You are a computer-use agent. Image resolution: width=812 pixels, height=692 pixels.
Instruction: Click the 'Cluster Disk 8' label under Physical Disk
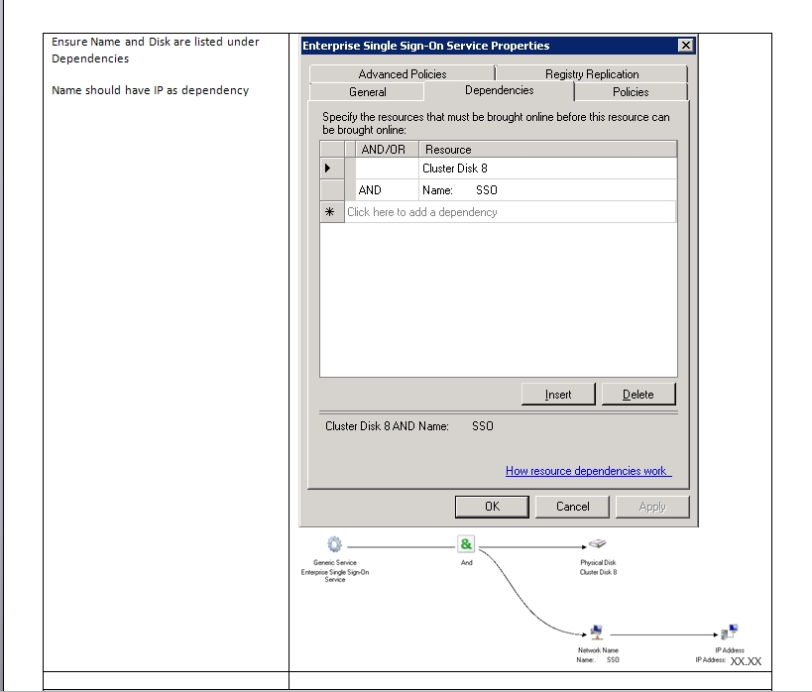[598, 572]
